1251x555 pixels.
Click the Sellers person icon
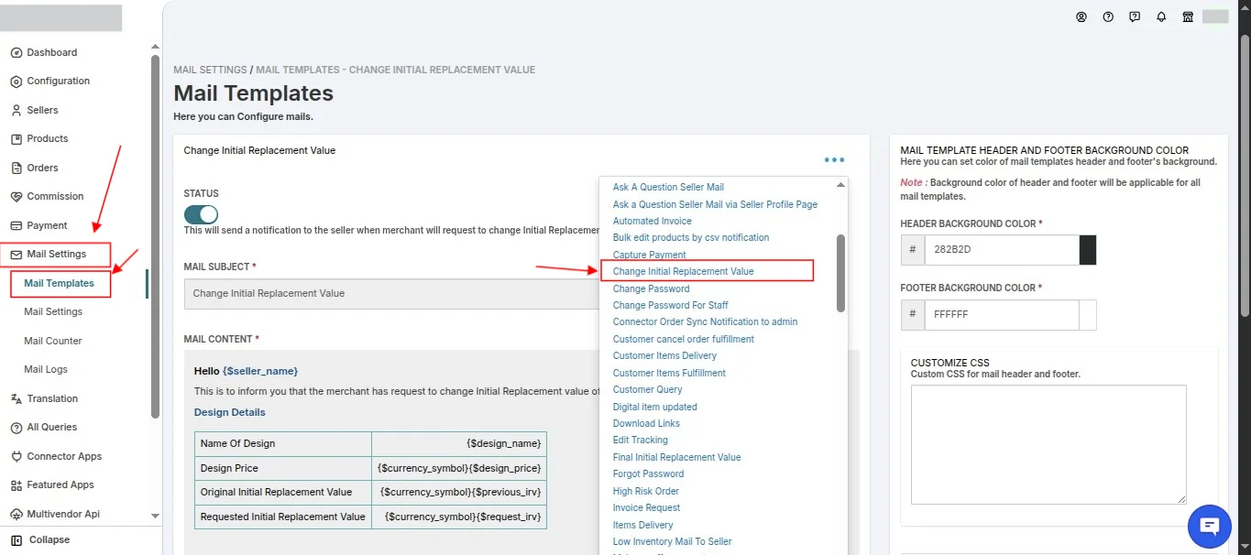tap(16, 111)
